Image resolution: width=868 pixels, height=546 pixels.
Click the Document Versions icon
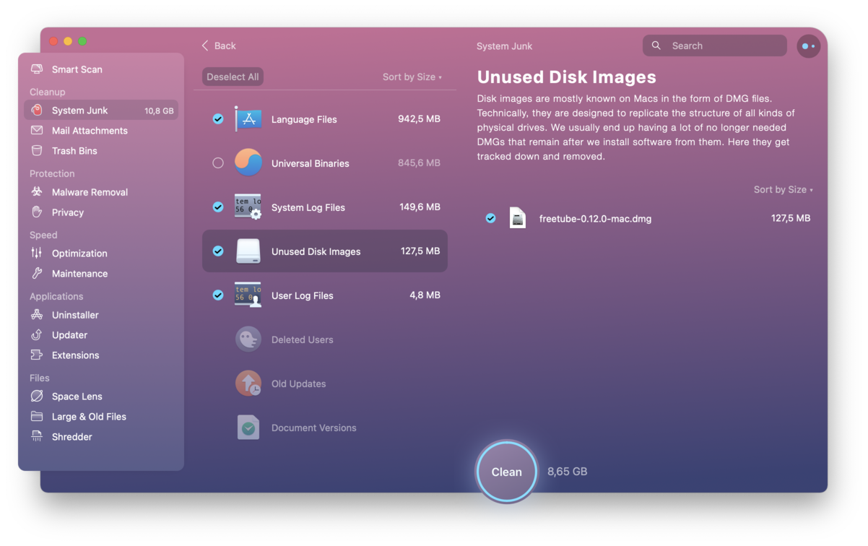click(248, 428)
